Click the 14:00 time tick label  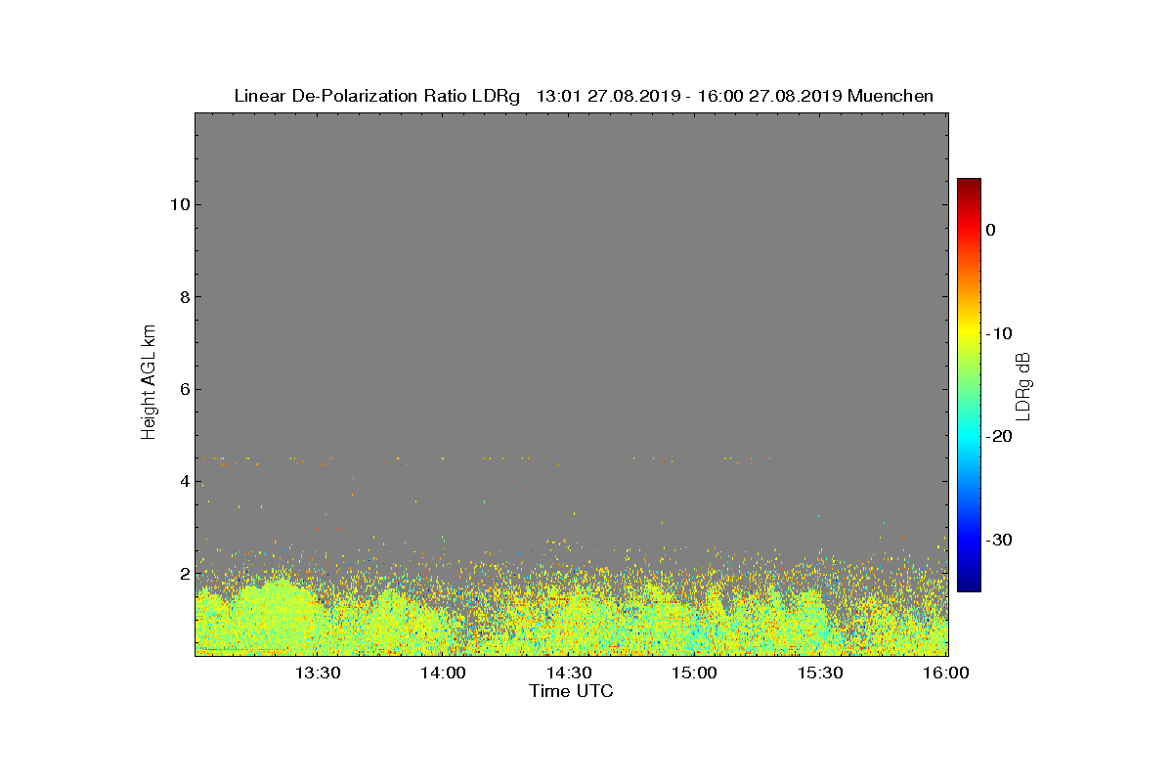[x=444, y=673]
